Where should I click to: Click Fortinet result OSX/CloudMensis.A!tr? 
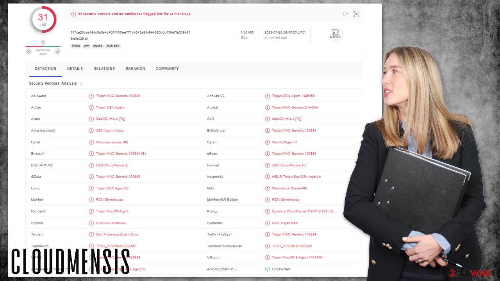289,165
